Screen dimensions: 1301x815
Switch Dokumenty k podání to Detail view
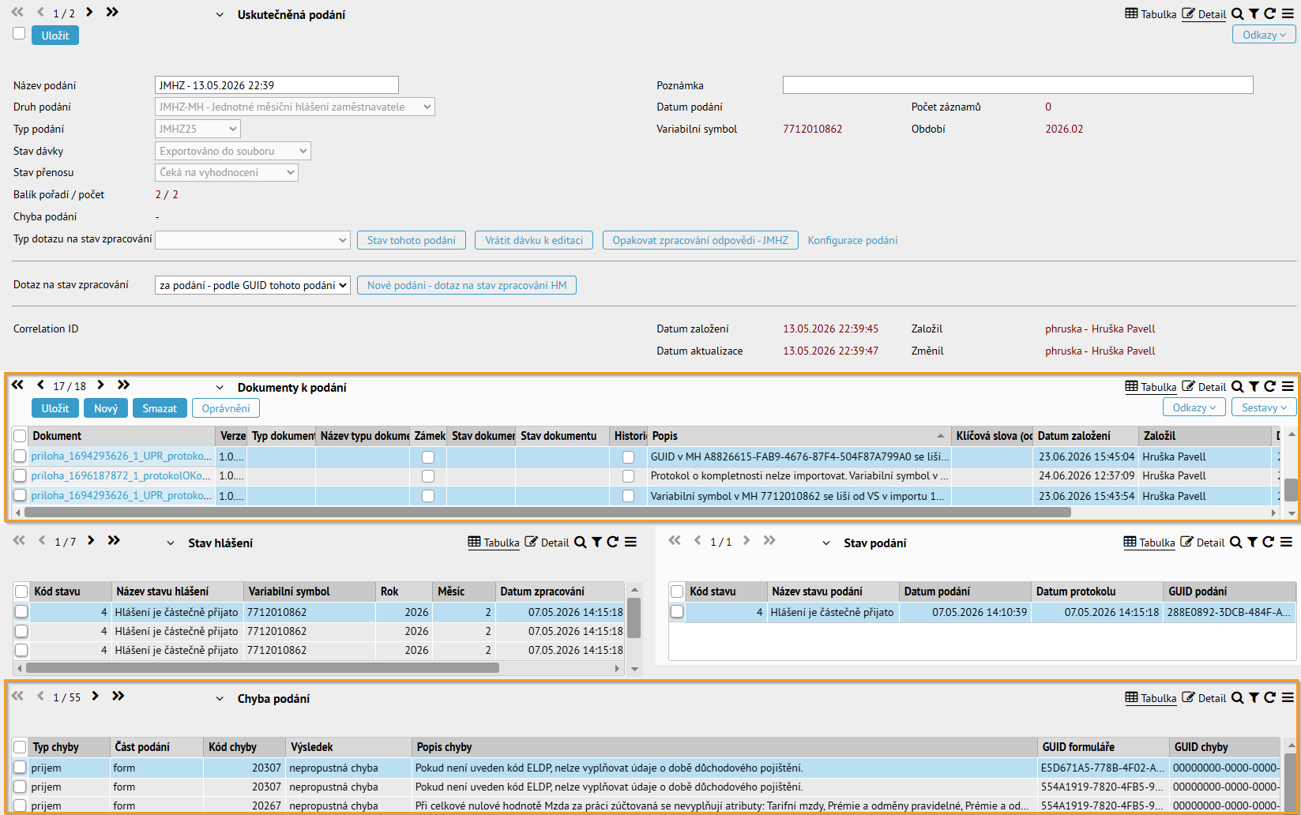coord(1204,387)
